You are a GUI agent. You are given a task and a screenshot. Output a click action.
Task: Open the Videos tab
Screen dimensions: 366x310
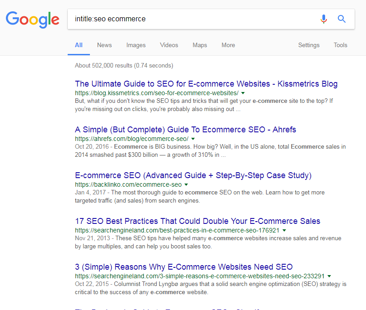169,45
